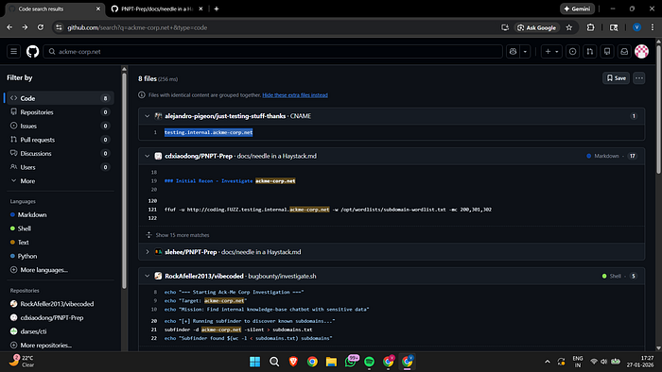The width and height of the screenshot is (662, 372).
Task: Collapse alejandro-pigeon CNAME result
Action: click(x=147, y=116)
